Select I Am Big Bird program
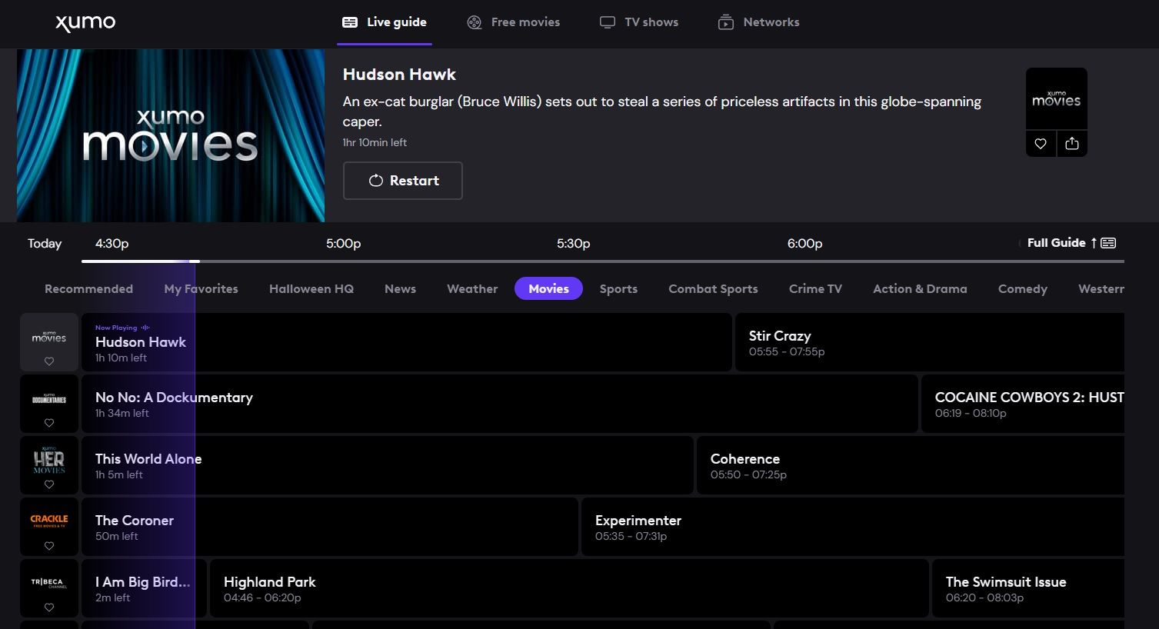1159x629 pixels. pos(144,588)
